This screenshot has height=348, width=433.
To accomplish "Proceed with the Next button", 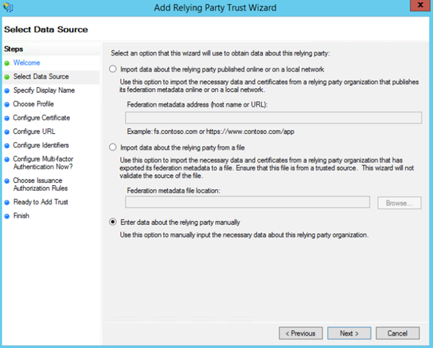I will (x=349, y=333).
